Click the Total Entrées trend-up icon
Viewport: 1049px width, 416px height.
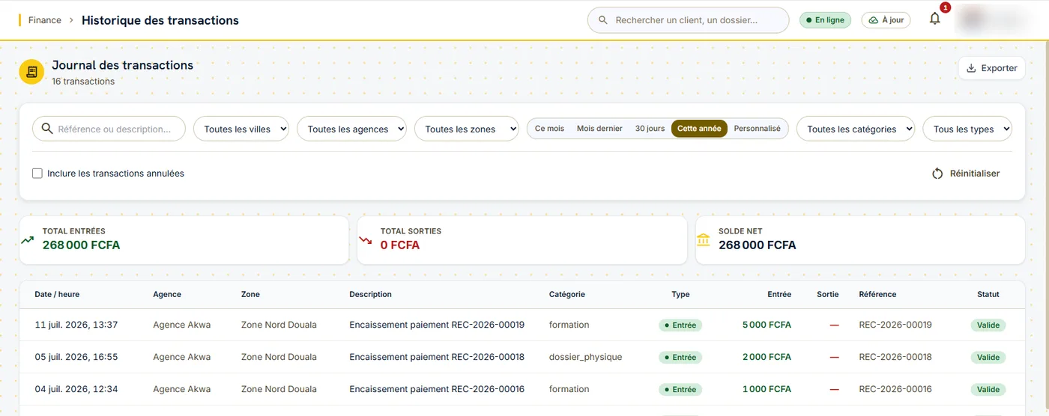point(28,240)
